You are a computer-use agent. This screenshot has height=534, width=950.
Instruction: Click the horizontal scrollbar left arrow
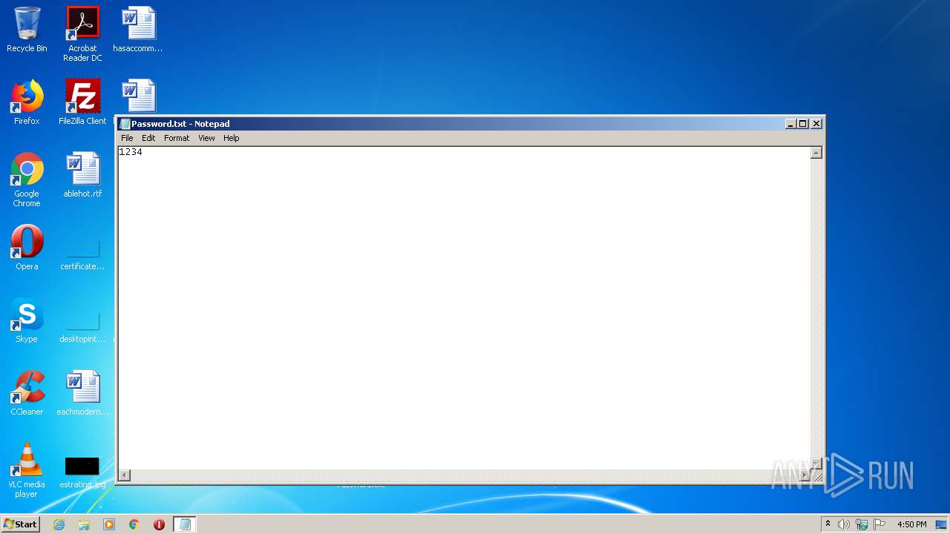click(125, 475)
